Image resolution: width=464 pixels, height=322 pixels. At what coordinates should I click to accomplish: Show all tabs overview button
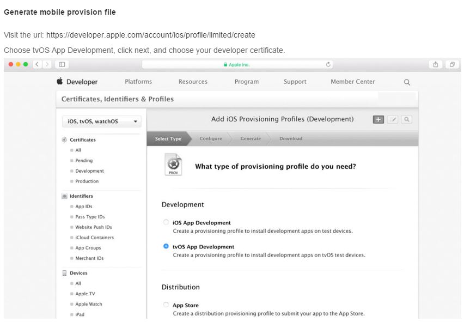[x=452, y=64]
